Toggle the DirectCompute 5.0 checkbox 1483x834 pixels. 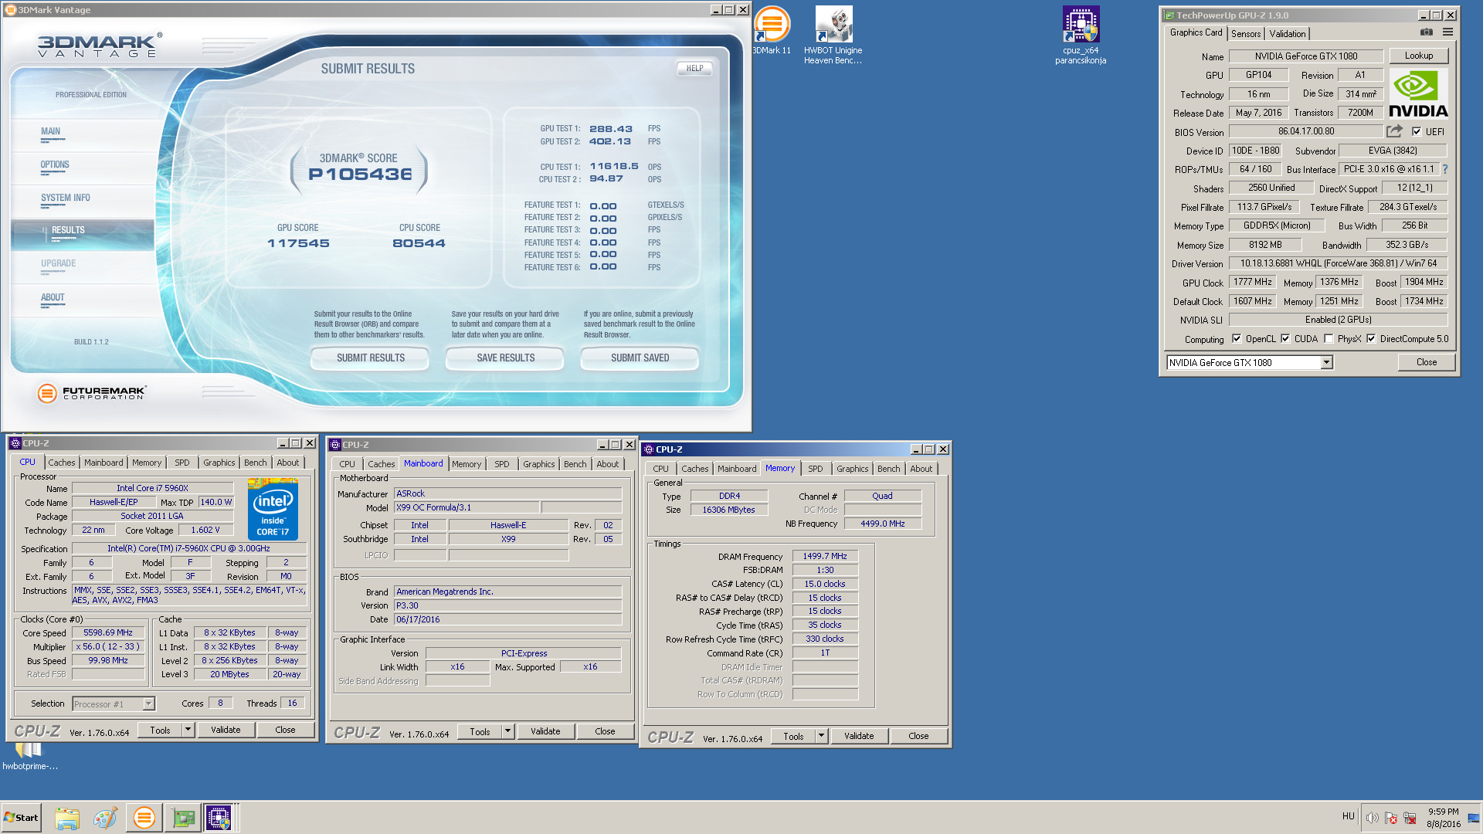[1371, 338]
